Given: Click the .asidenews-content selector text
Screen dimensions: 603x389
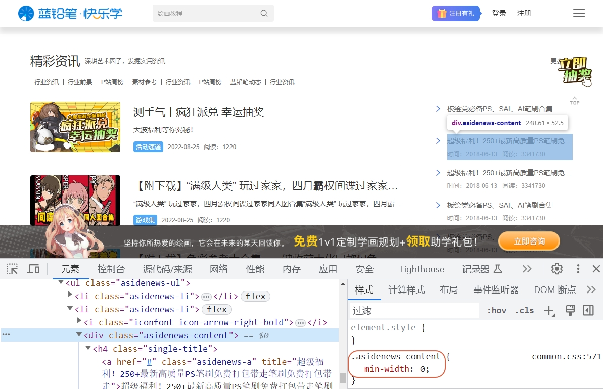Looking at the screenshot, I should (x=396, y=356).
